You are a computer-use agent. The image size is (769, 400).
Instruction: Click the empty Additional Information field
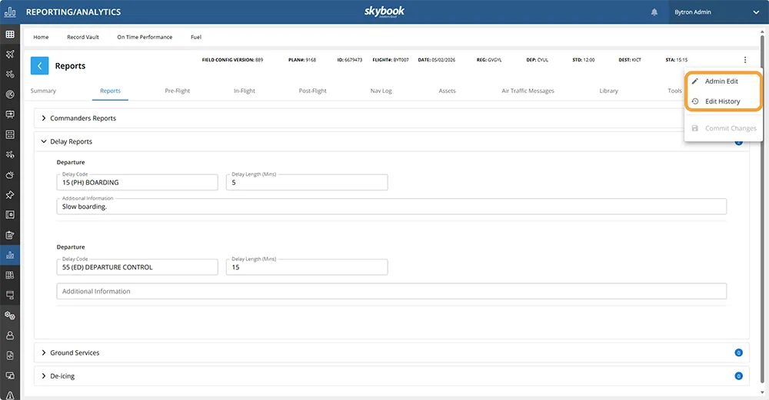click(x=391, y=292)
